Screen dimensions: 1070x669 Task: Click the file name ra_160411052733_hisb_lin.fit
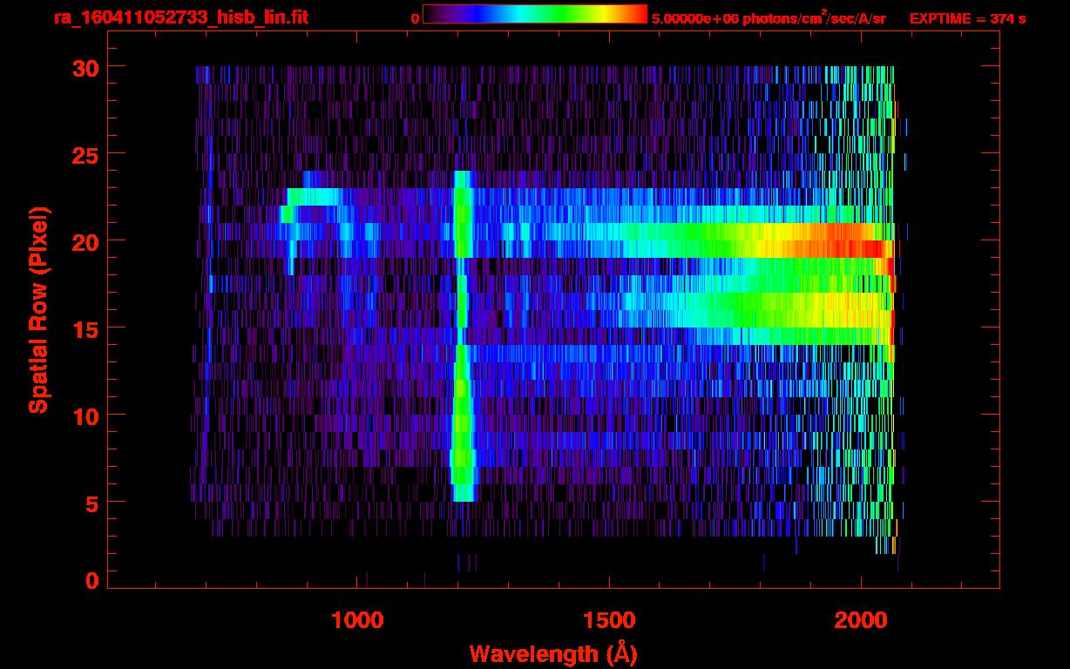pos(180,17)
